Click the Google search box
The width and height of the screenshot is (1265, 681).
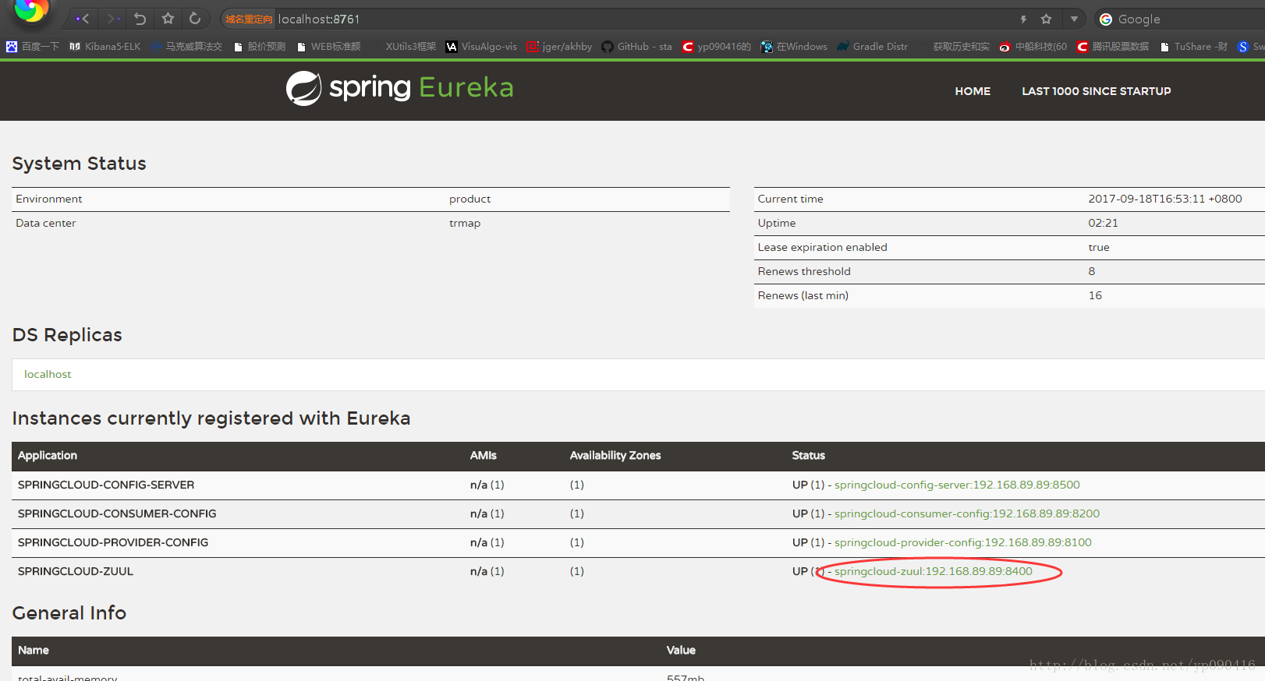(x=1179, y=19)
